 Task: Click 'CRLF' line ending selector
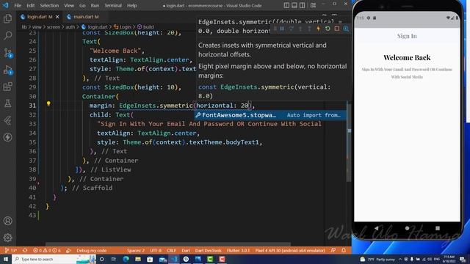tap(171, 250)
